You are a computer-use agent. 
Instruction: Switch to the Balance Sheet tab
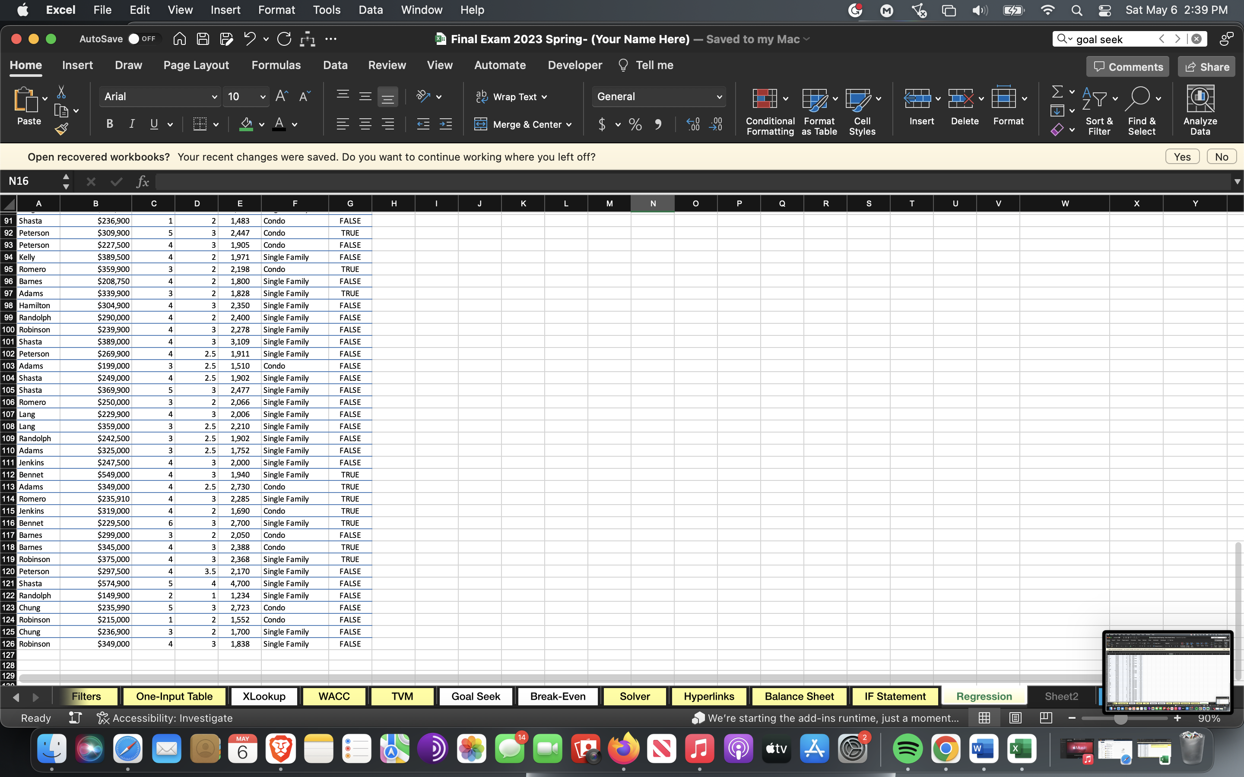(799, 696)
